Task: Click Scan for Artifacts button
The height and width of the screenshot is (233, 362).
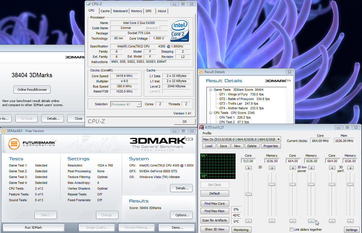Action: click(x=215, y=220)
